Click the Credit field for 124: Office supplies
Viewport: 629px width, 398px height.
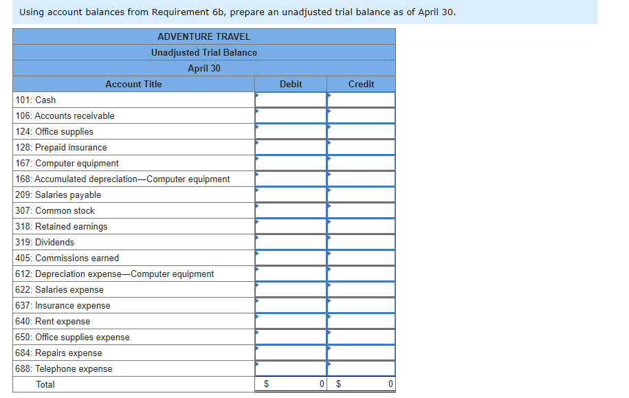pos(361,131)
